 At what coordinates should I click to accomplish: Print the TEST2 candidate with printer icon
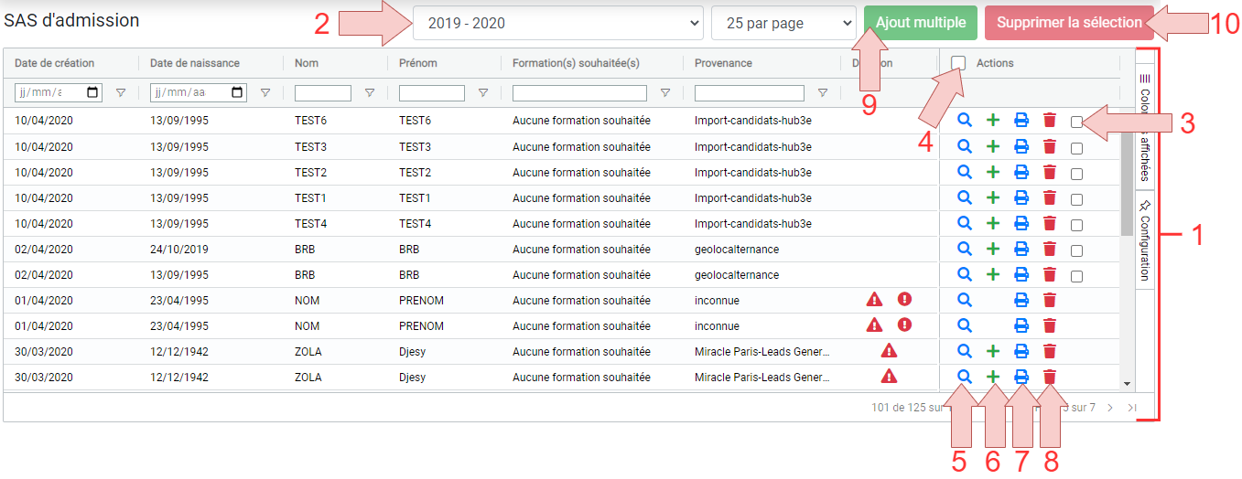click(1021, 172)
